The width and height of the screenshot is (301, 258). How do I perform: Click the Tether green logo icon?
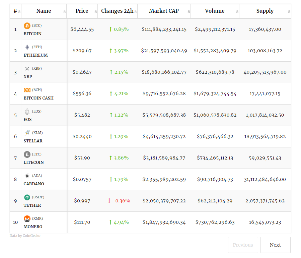point(27,197)
